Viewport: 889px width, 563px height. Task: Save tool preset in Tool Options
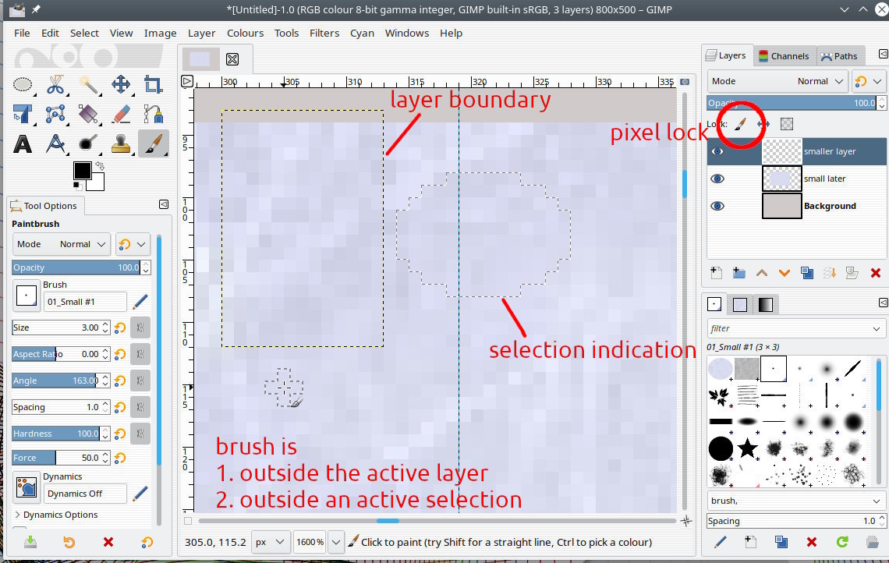click(x=30, y=543)
